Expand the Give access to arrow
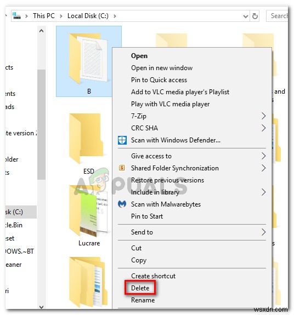Image resolution: width=294 pixels, height=315 pixels. (x=264, y=156)
